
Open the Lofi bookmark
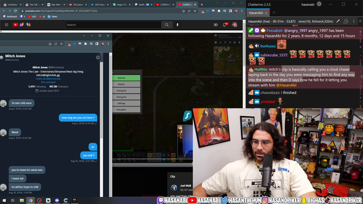[32, 16]
